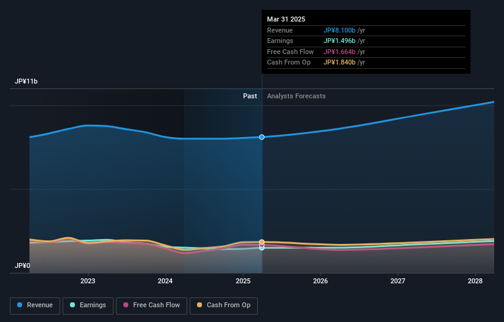Click the 2027 x-axis label
The width and height of the screenshot is (504, 322).
pyautogui.click(x=398, y=281)
